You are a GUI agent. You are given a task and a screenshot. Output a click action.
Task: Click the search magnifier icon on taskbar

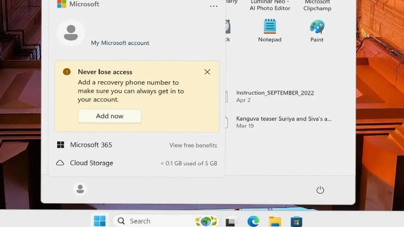click(x=121, y=221)
